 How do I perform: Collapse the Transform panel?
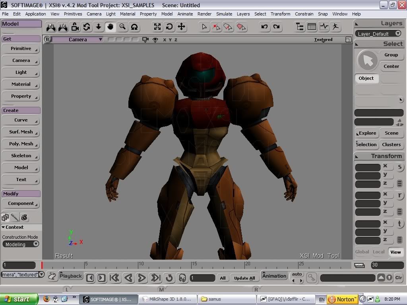point(357,156)
